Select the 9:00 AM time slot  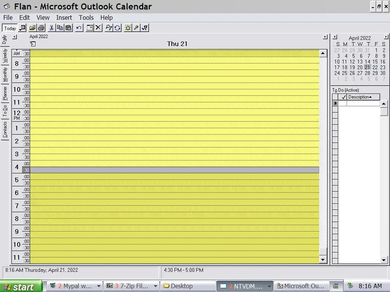click(174, 73)
